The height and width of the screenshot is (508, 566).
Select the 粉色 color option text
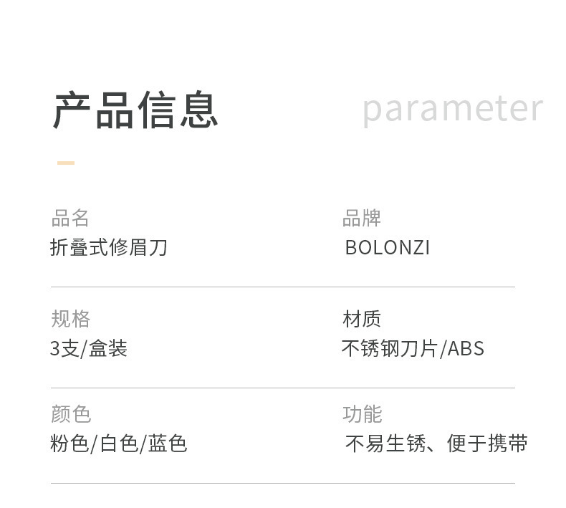[x=69, y=444]
